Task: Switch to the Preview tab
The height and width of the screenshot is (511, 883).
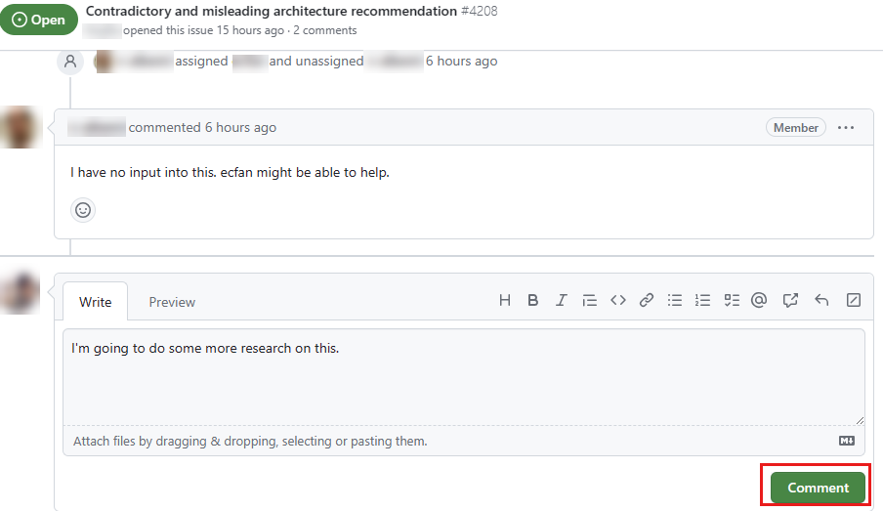Action: [172, 302]
